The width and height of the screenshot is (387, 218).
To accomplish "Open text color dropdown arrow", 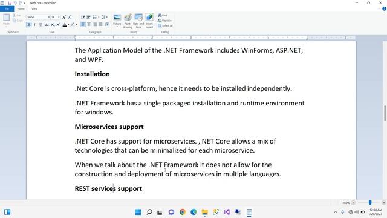I will click(68, 25).
